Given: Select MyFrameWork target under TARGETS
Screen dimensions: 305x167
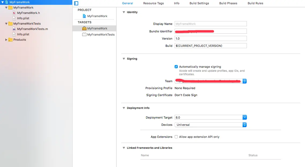Looking at the screenshot, I should pos(94,28).
